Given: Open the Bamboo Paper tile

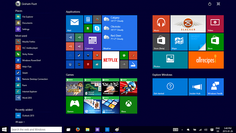Looking at the screenshot, I should coord(197,42).
